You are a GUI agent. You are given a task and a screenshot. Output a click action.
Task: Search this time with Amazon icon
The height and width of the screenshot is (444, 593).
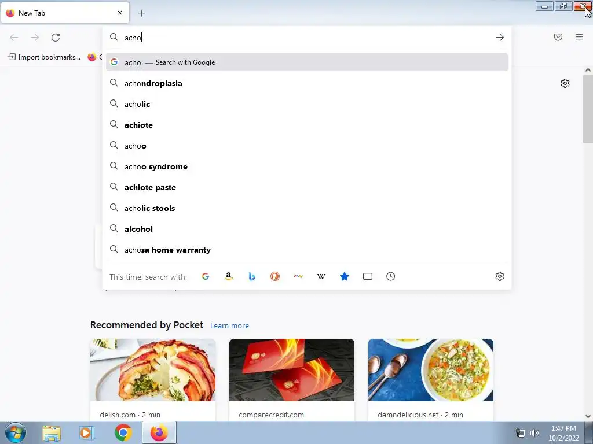[228, 276]
